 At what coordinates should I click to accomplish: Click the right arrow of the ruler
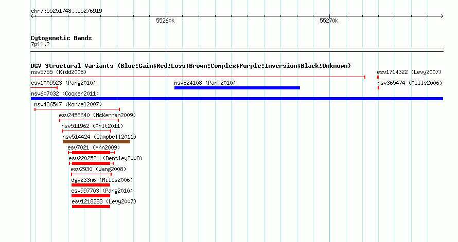442,16
